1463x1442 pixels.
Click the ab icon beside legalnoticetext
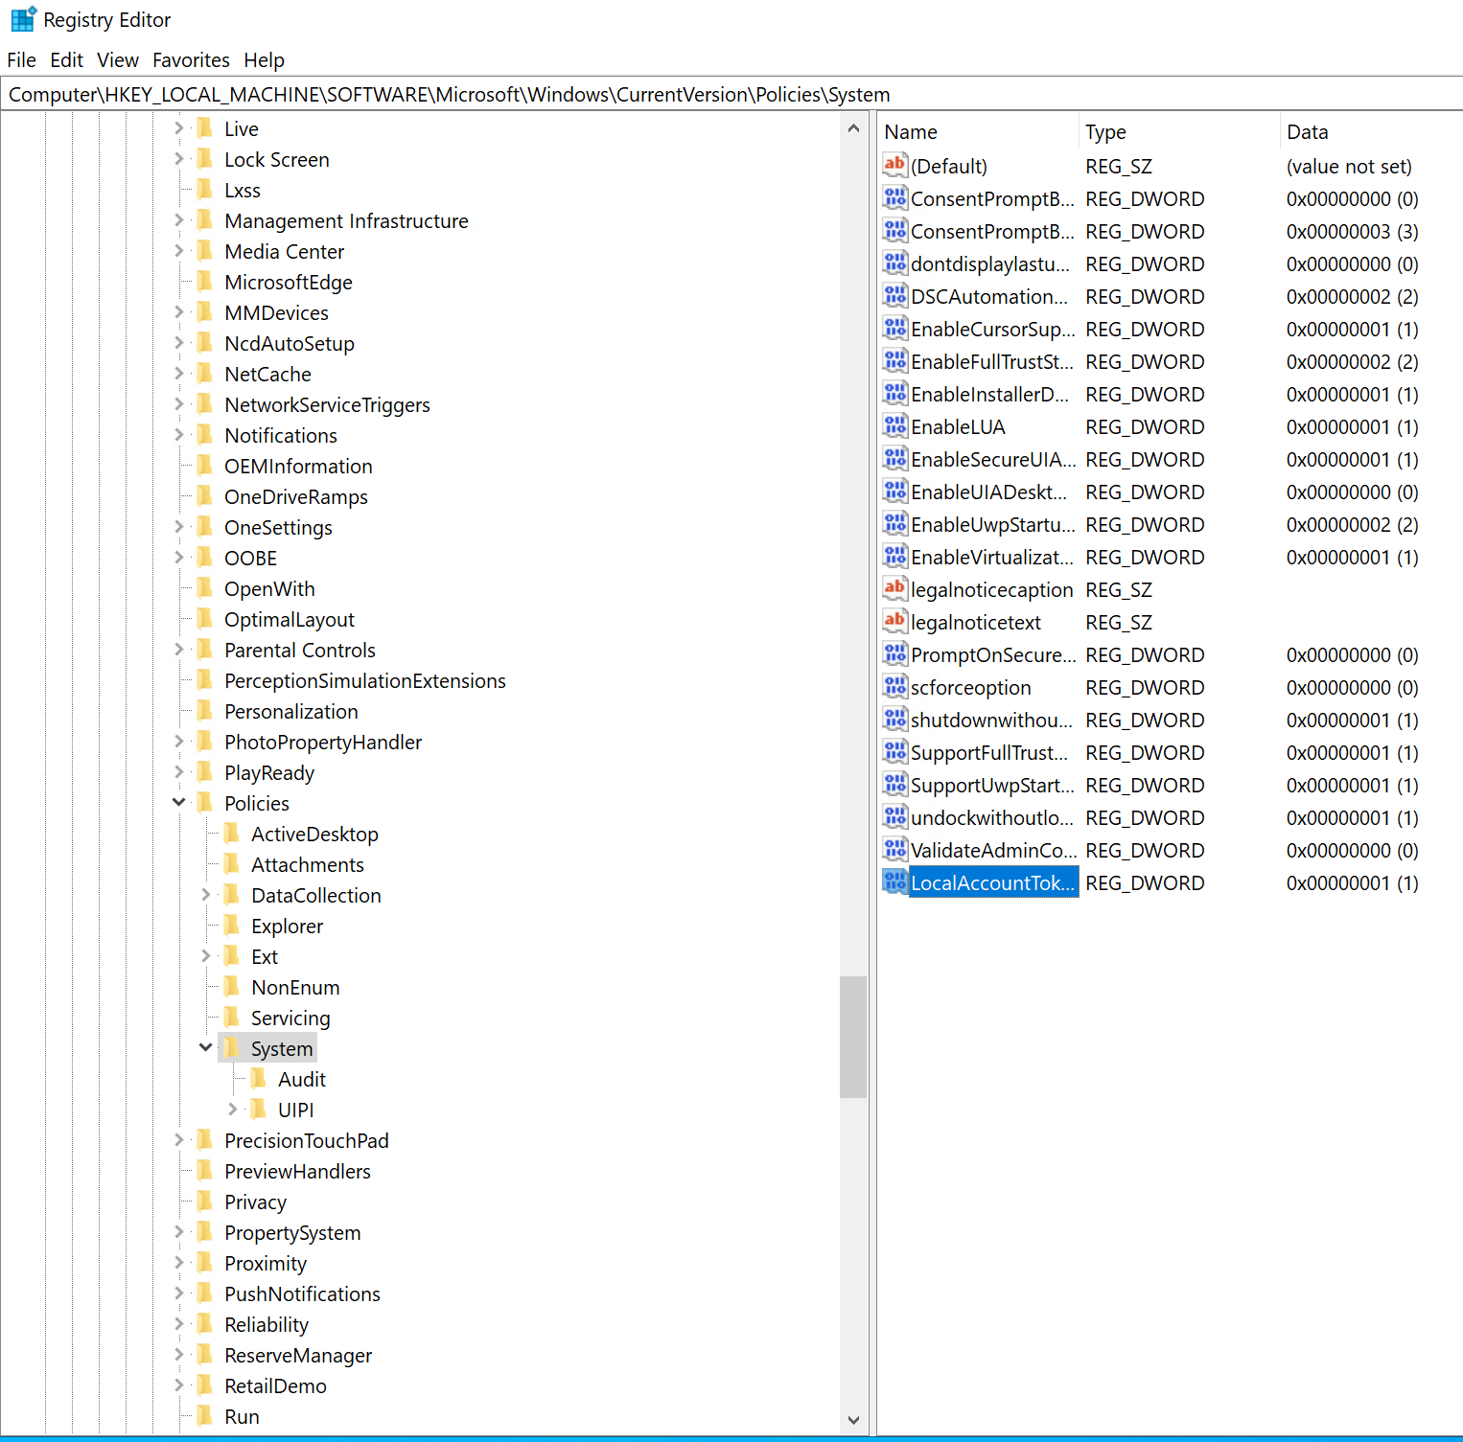(894, 621)
